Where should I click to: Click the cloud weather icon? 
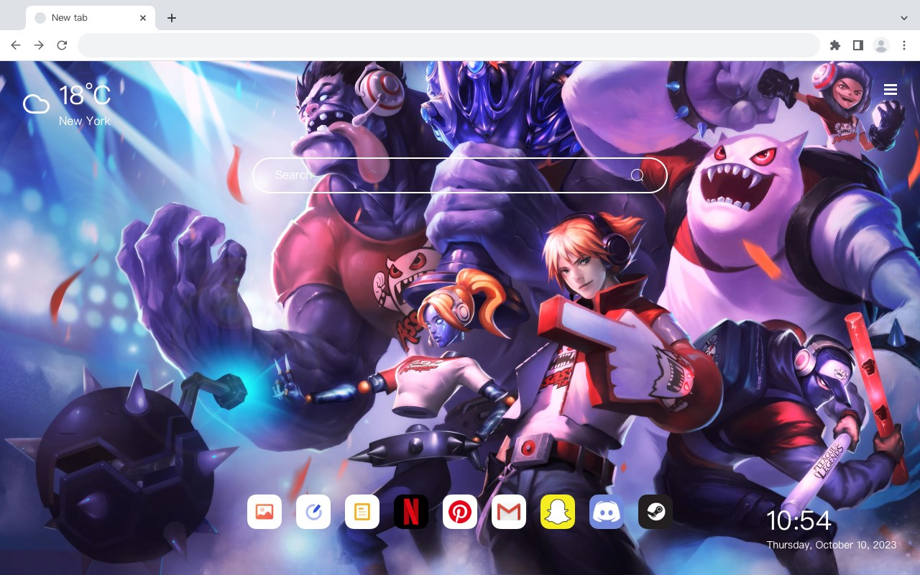tap(36, 104)
